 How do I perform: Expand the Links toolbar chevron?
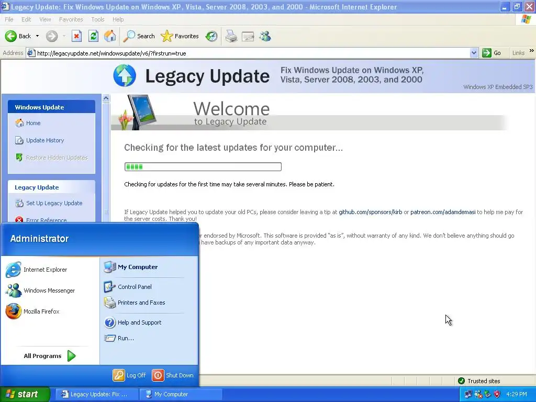[532, 51]
